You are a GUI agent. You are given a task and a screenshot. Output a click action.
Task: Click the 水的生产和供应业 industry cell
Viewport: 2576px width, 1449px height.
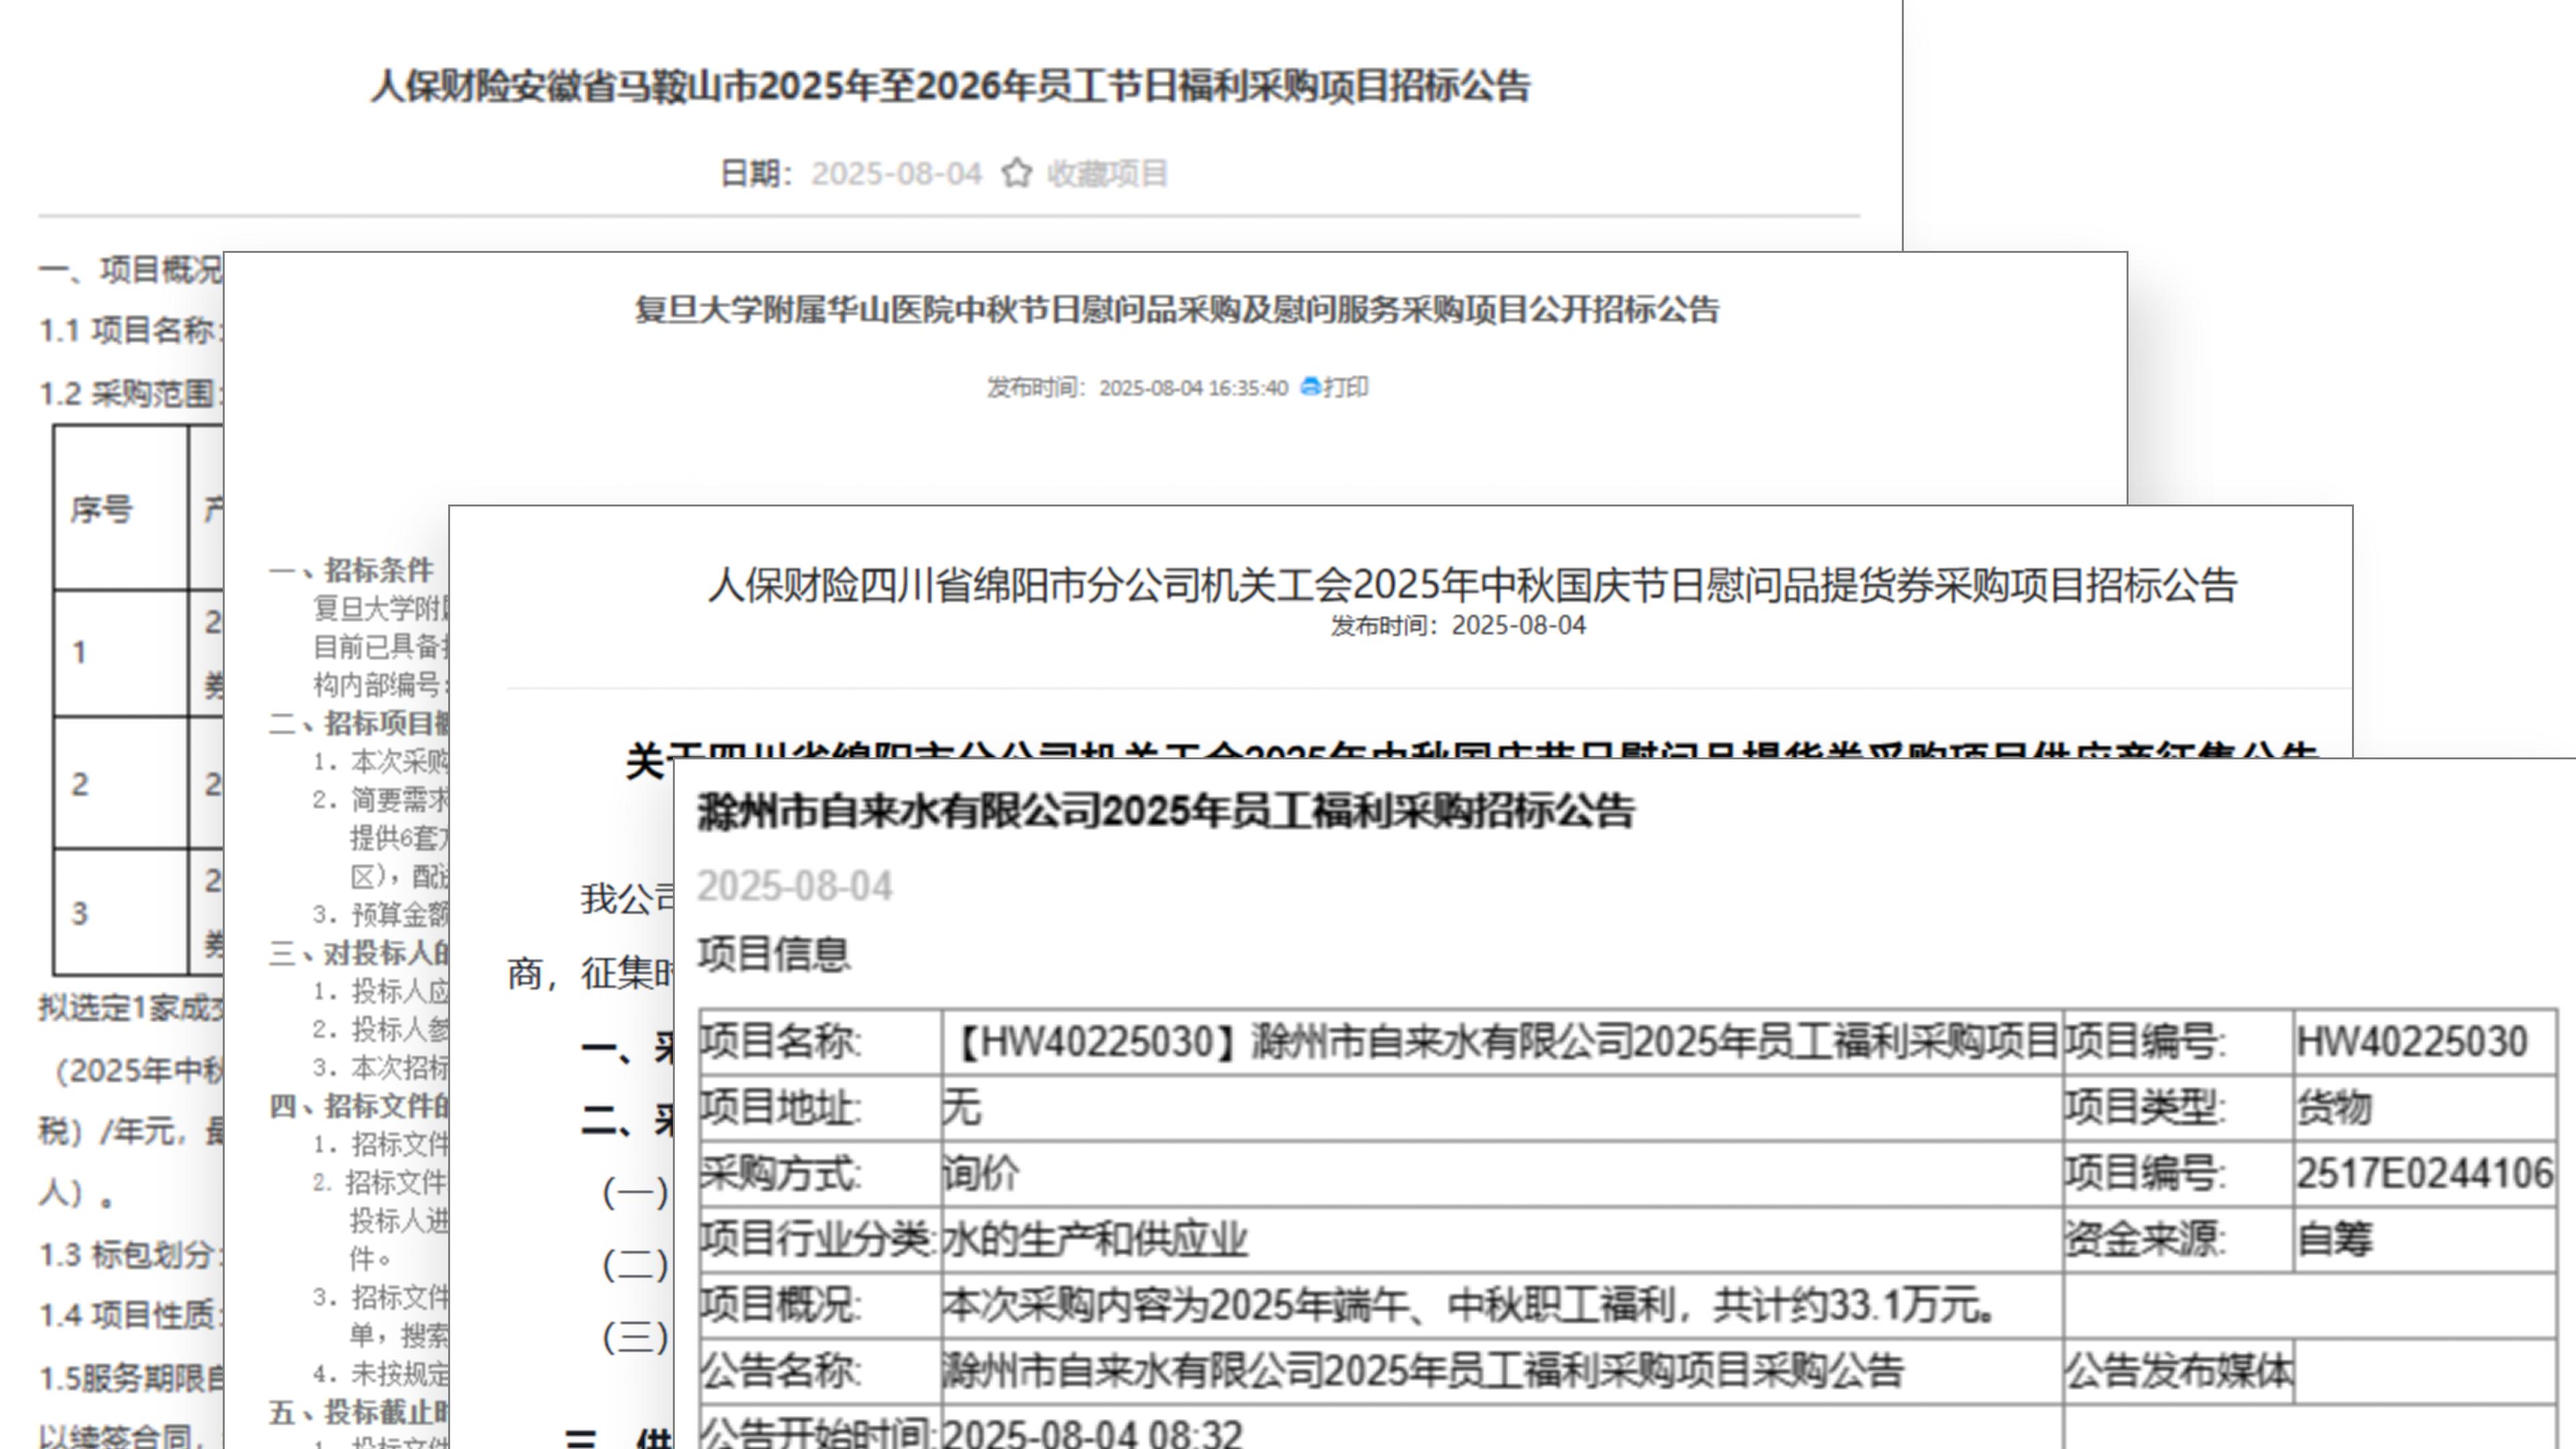(1094, 1239)
